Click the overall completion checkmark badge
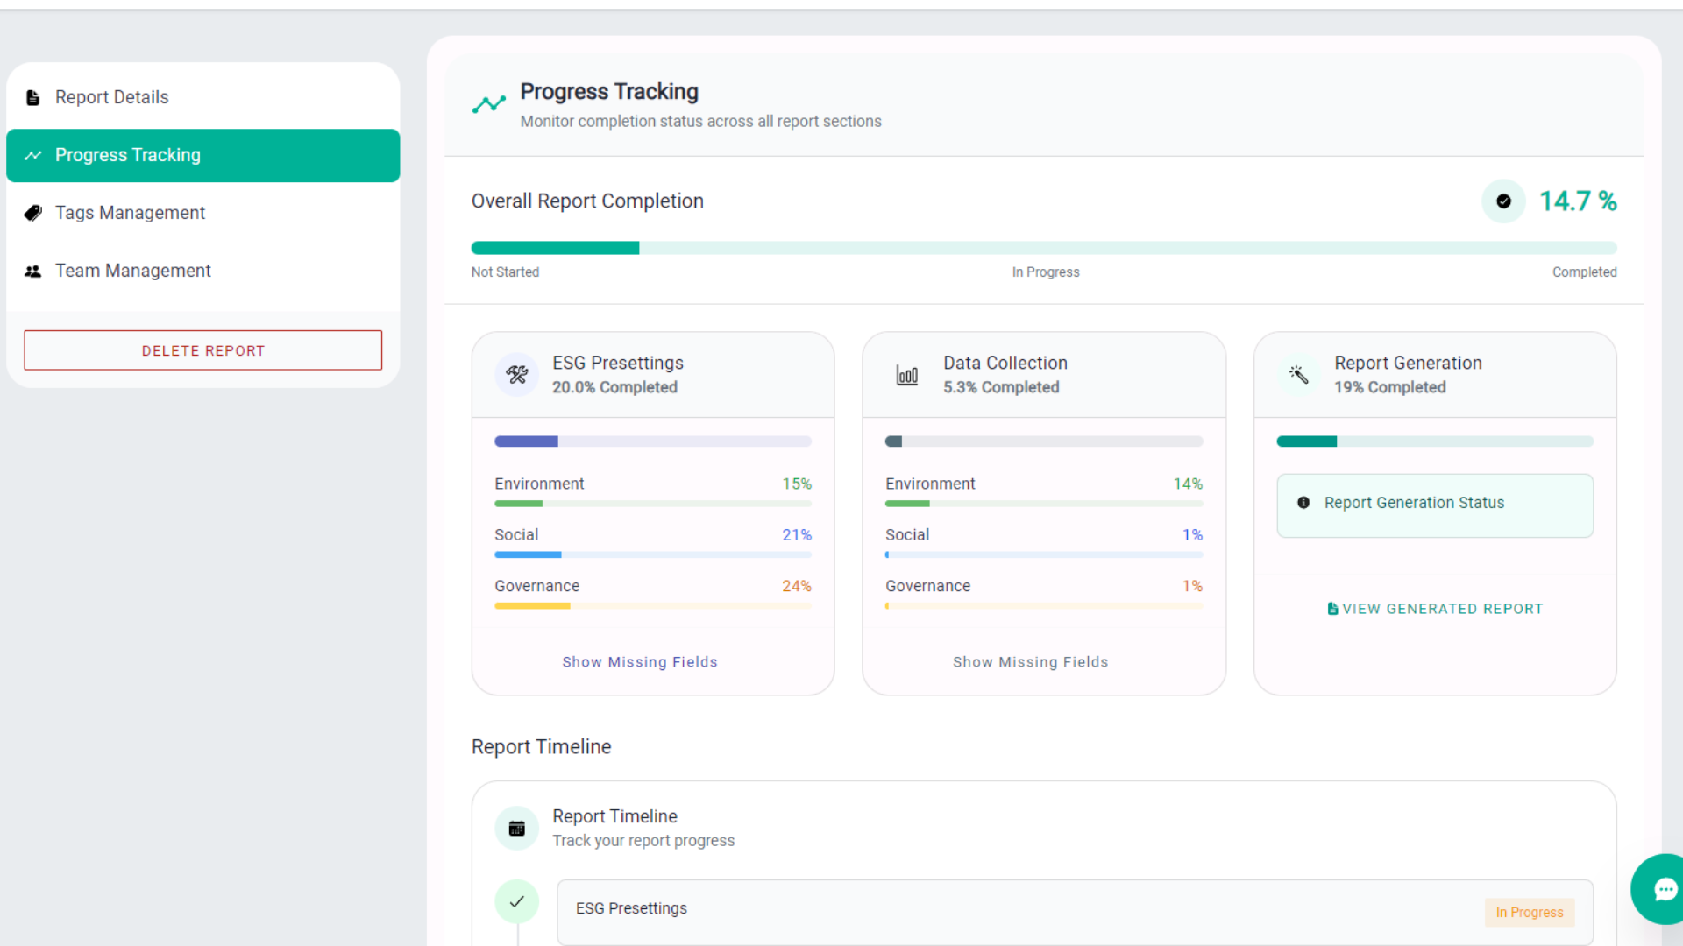Viewport: 1683px width, 946px height. click(x=1503, y=201)
